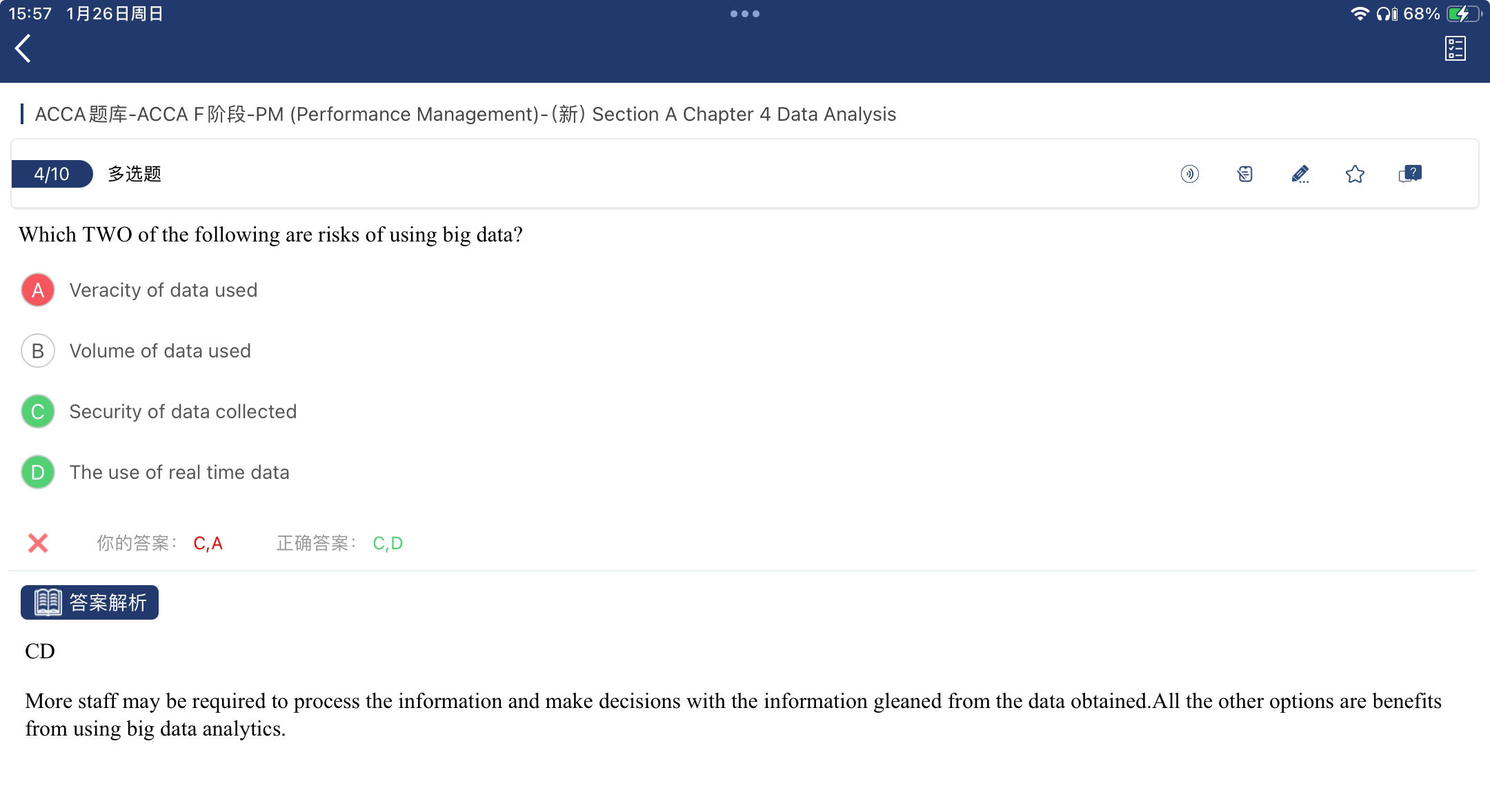Viewport: 1490px width, 797px height.
Task: Tap the three dots multitasking menu
Action: pos(744,14)
